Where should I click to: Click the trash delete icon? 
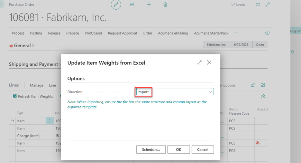point(165,4)
